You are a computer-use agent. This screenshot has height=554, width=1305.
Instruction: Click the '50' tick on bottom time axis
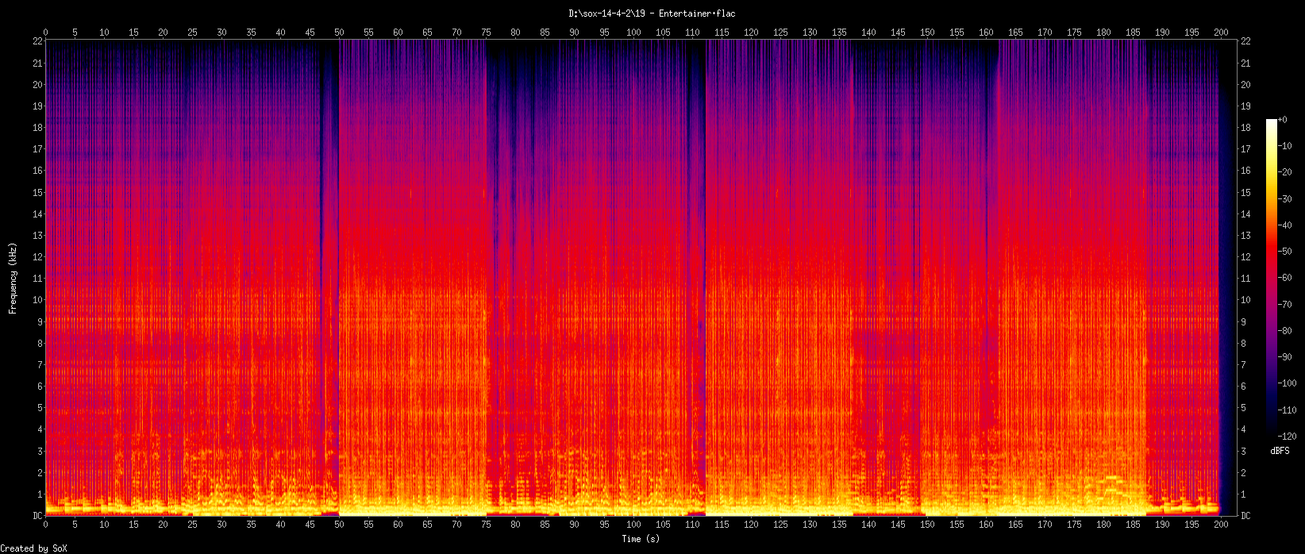pyautogui.click(x=339, y=524)
